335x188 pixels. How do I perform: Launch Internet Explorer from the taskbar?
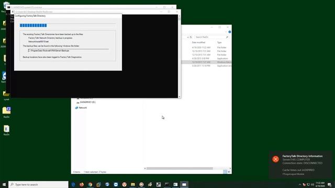click(73, 184)
